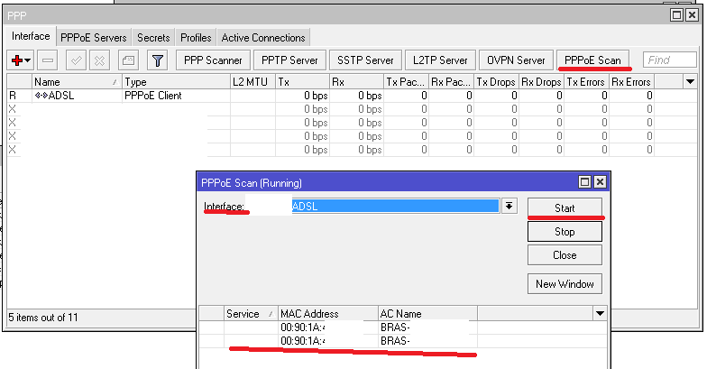Expand the Interface dropdown in PPPoE Scan
Screen dimensions: 707x369
(x=510, y=206)
